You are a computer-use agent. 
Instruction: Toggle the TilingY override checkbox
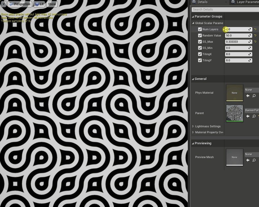point(200,60)
